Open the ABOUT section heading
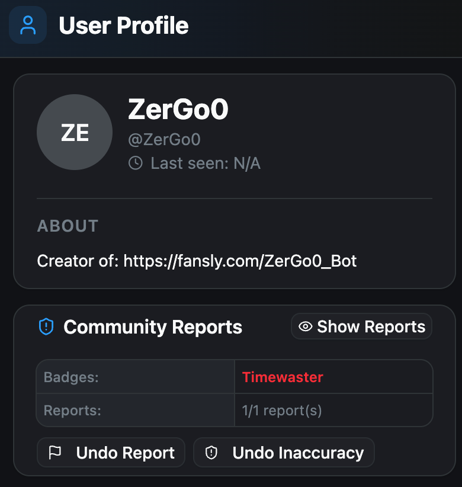 click(68, 226)
